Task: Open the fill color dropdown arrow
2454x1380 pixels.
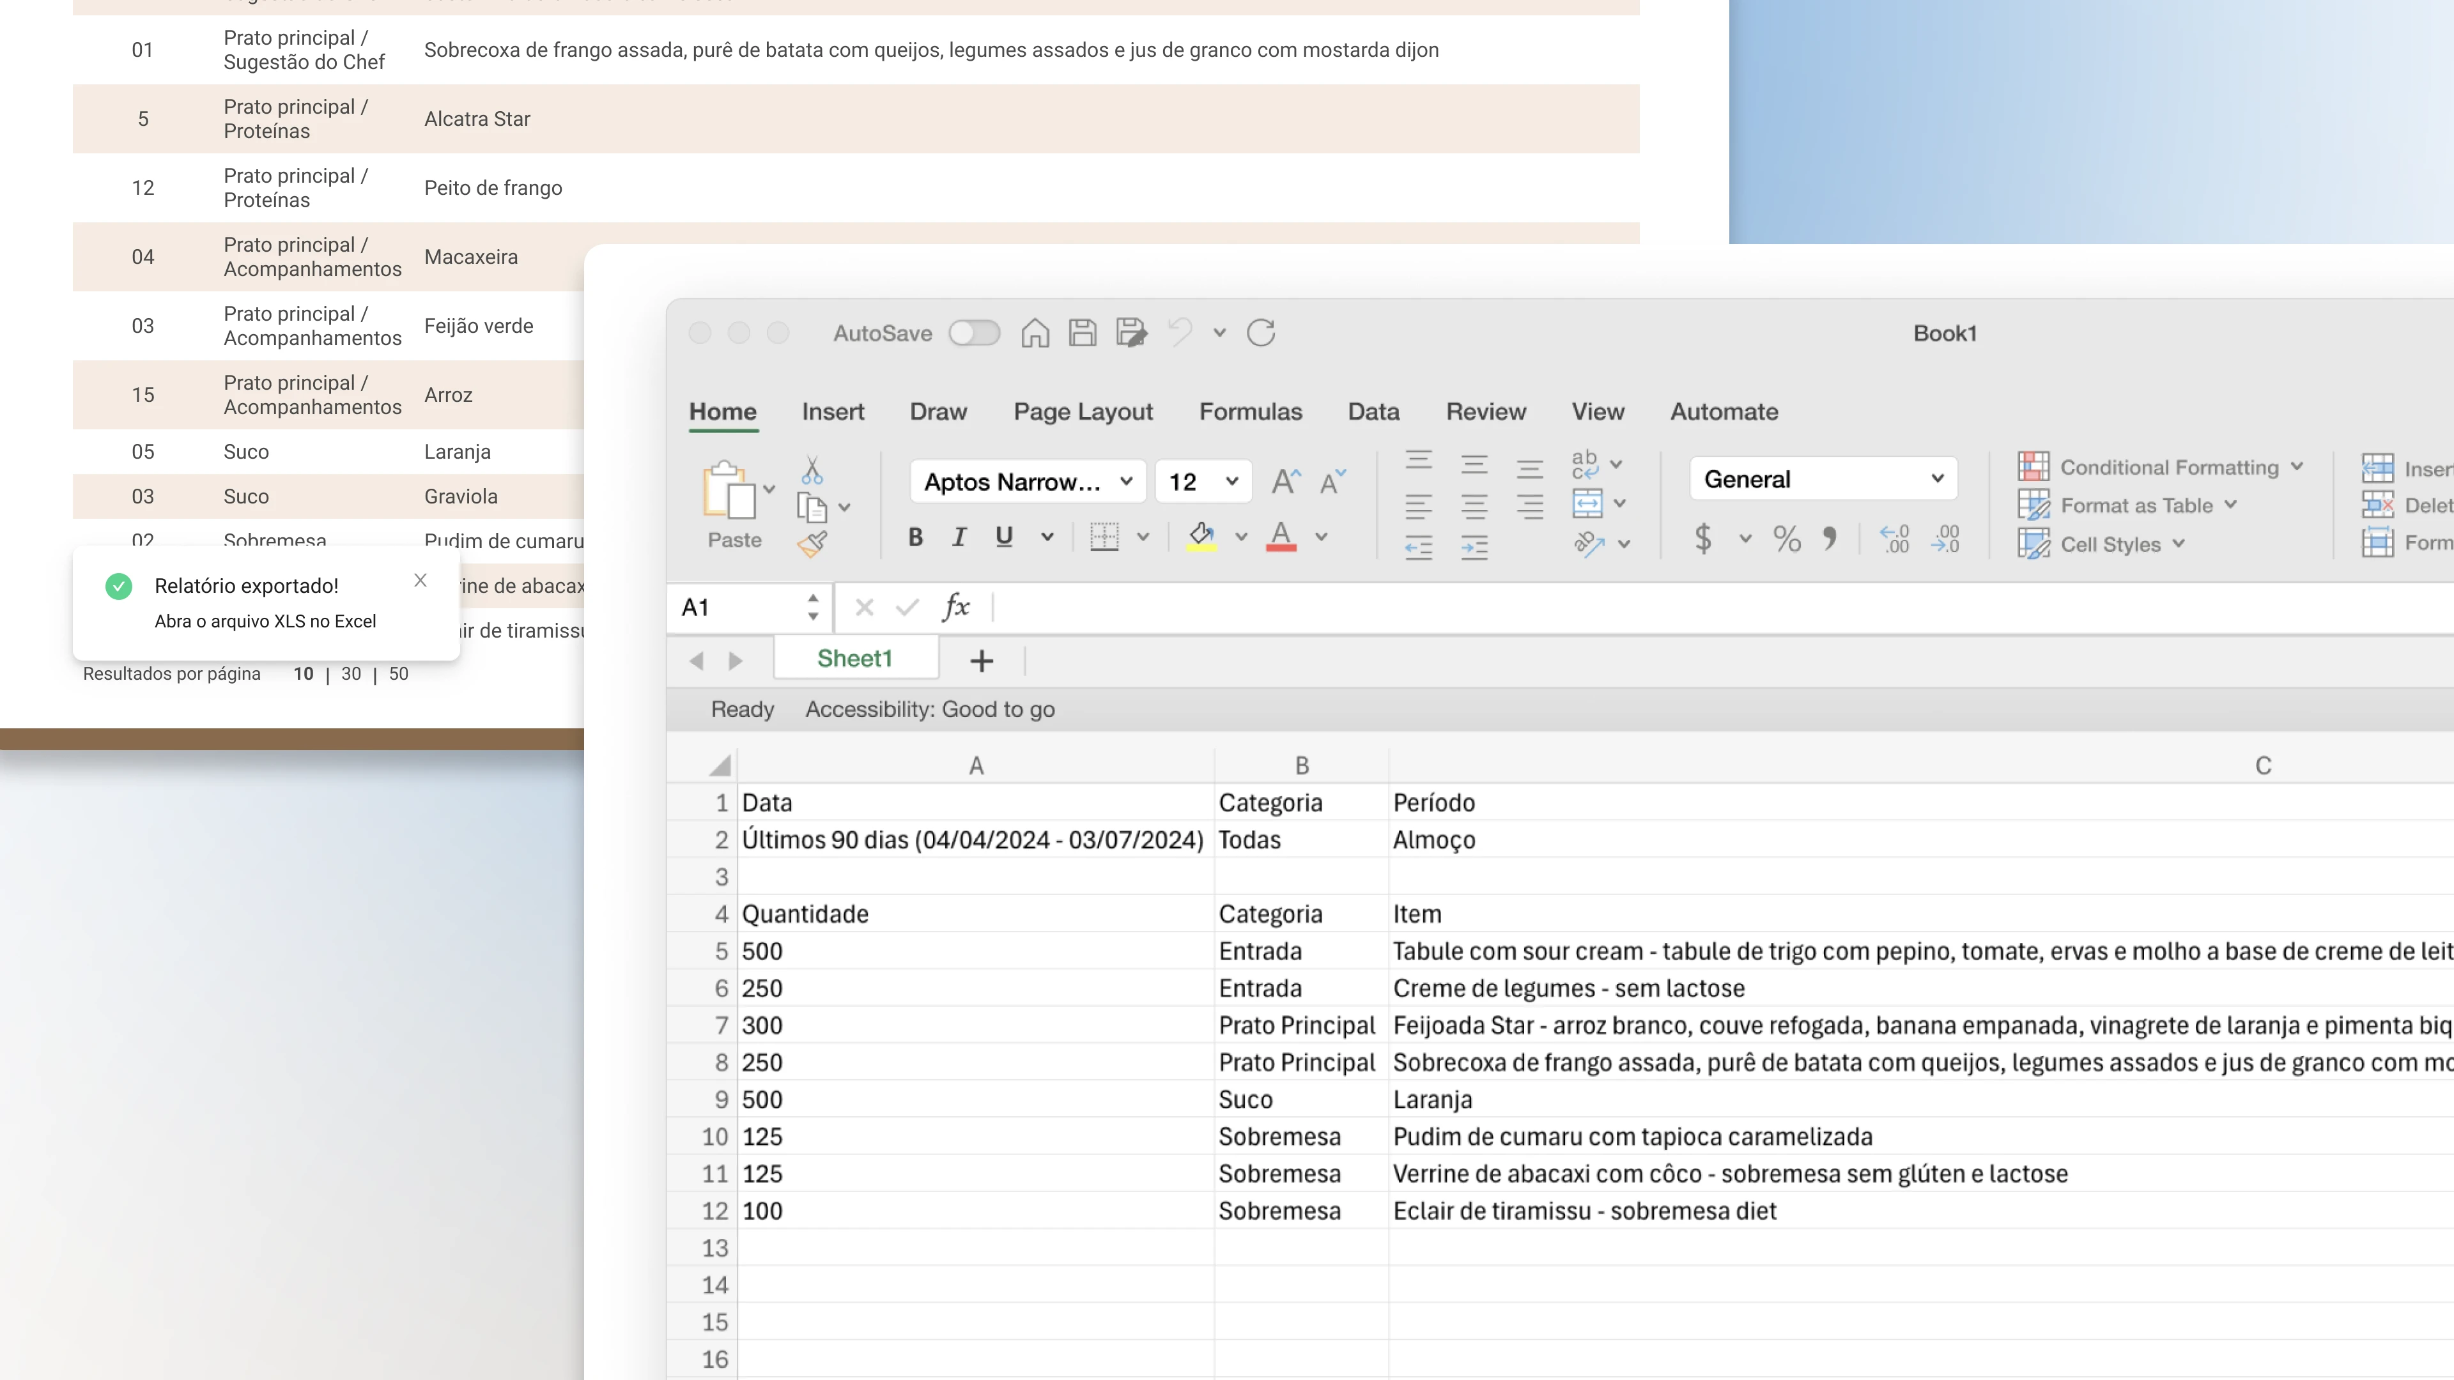Action: point(1240,536)
